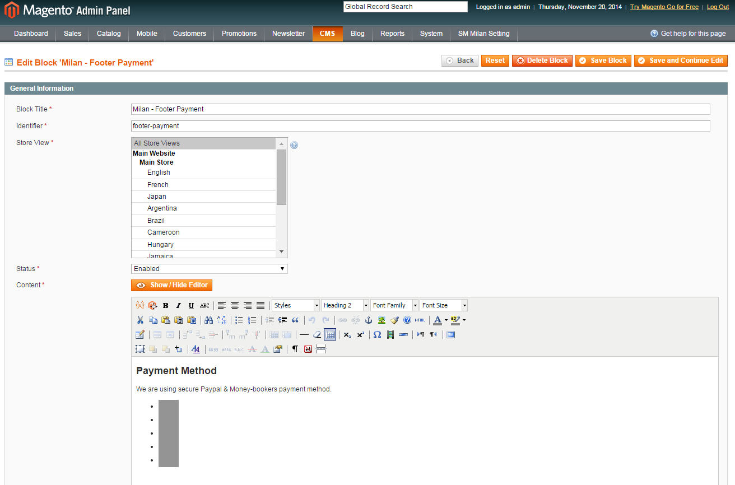
Task: Insert an anchor with the anchor icon
Action: pyautogui.click(x=369, y=320)
